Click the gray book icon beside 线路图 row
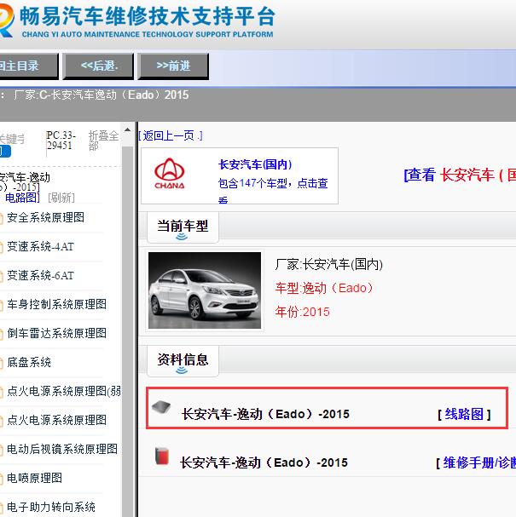 161,407
